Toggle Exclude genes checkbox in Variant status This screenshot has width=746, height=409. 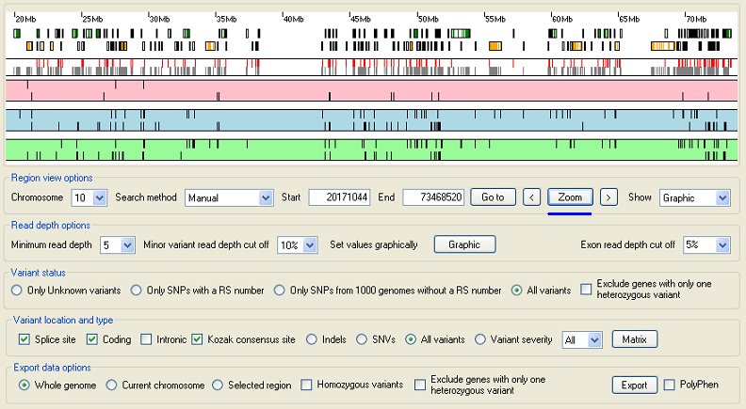tap(586, 290)
